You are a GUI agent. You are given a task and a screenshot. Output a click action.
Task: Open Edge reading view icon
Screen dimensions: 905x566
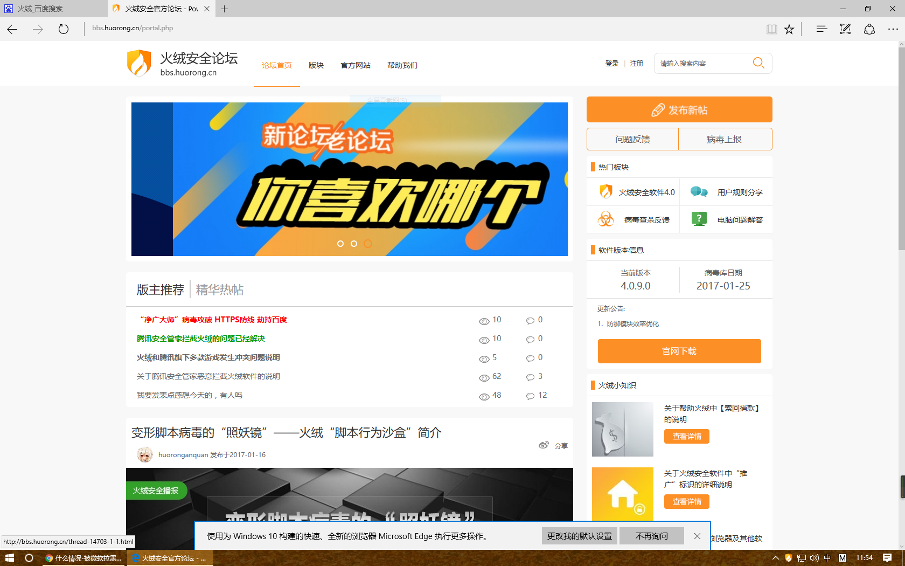pyautogui.click(x=771, y=29)
